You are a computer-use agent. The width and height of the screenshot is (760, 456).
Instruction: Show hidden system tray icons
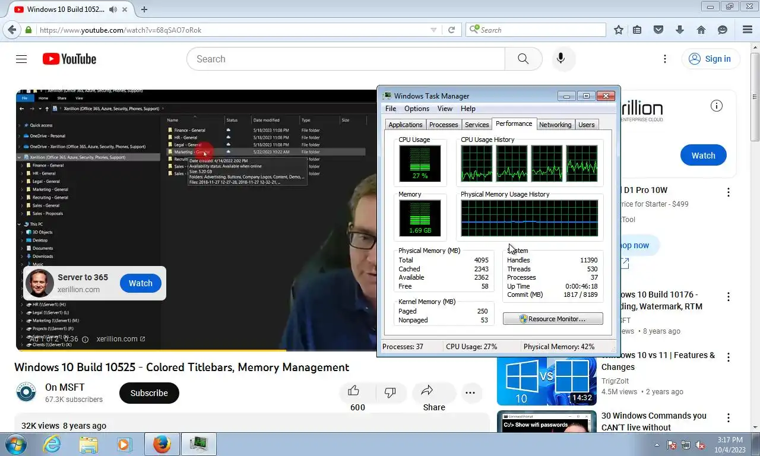(x=657, y=445)
